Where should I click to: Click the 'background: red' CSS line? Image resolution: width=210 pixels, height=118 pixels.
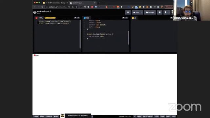(96, 36)
